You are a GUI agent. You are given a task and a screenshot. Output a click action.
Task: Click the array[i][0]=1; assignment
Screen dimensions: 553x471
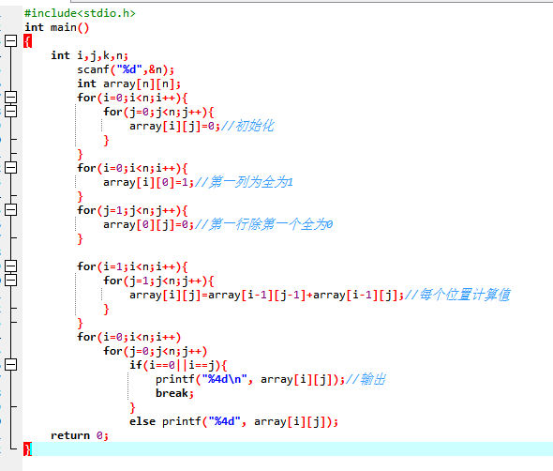point(148,183)
